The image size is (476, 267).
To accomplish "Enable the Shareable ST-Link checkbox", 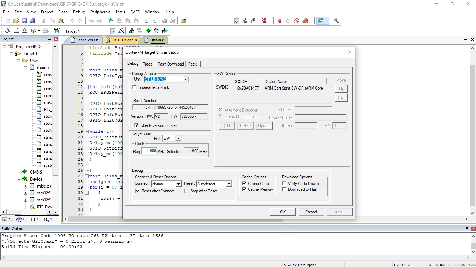I will (134, 87).
